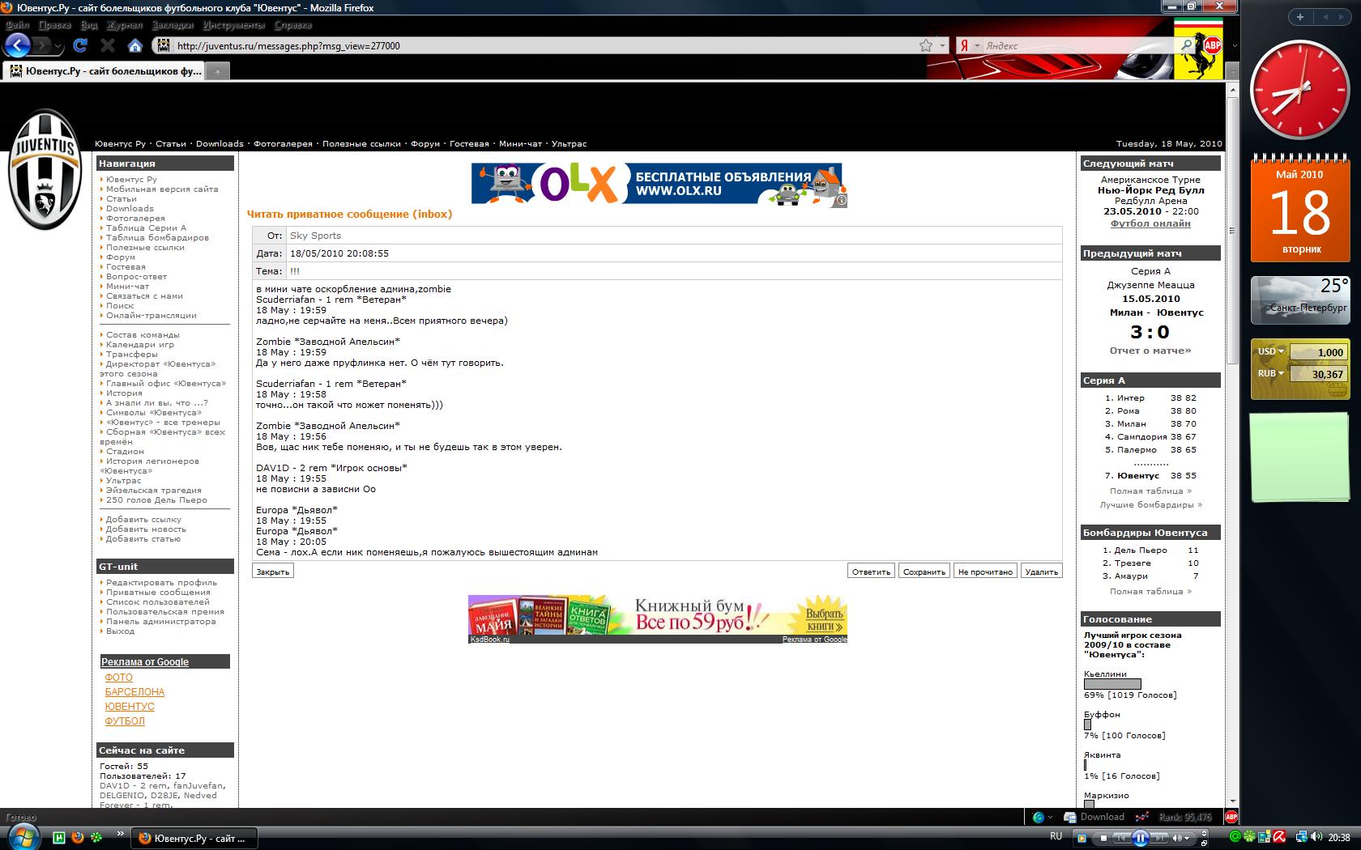Click inside the Yandex search field
Screen dimensions: 1361x850
point(1081,45)
